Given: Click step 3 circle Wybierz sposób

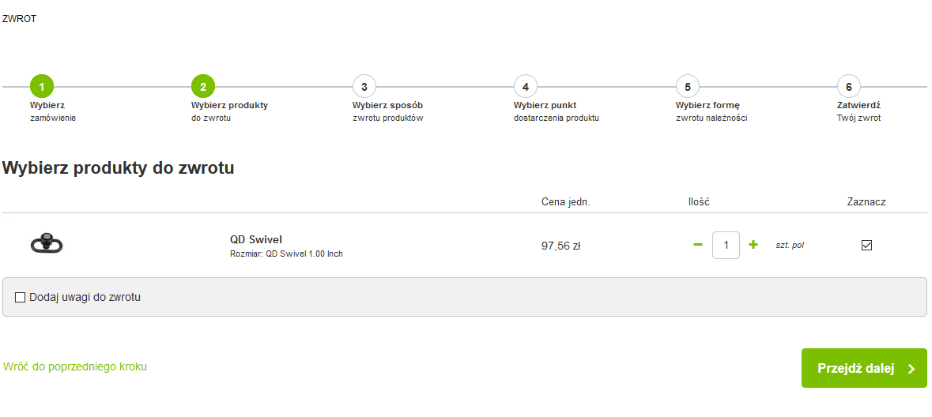Looking at the screenshot, I should [x=364, y=86].
